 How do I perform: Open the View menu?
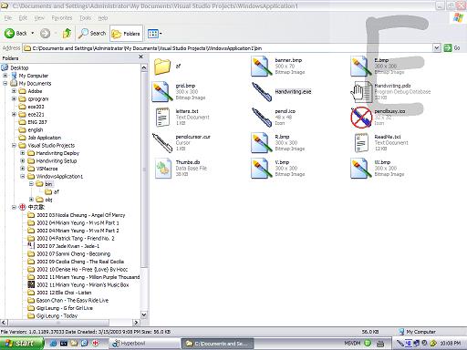[x=39, y=18]
